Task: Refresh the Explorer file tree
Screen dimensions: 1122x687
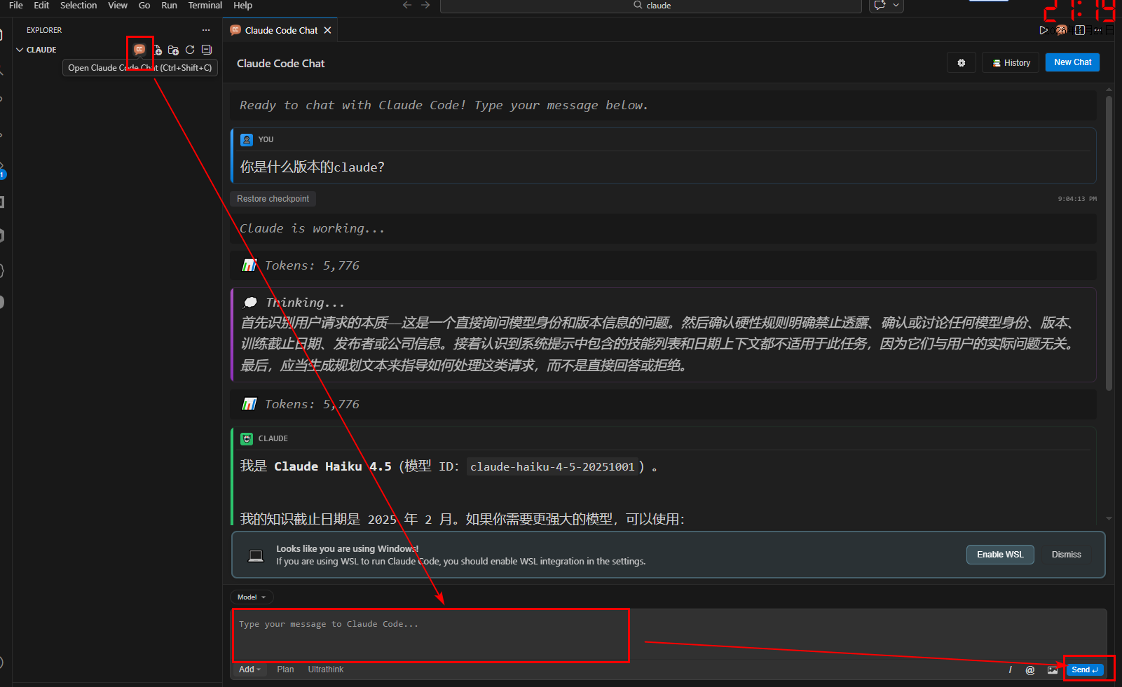Action: pos(190,50)
